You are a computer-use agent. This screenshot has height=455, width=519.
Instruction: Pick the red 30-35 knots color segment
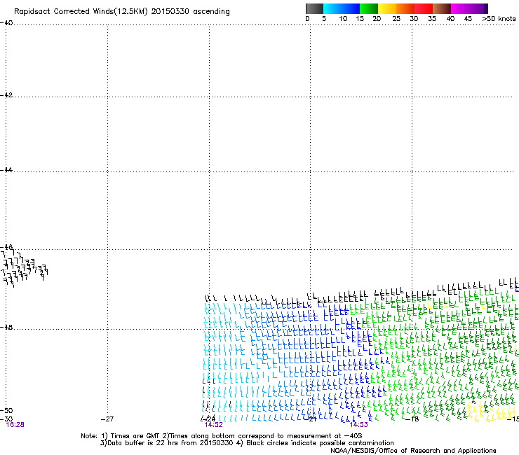click(424, 8)
